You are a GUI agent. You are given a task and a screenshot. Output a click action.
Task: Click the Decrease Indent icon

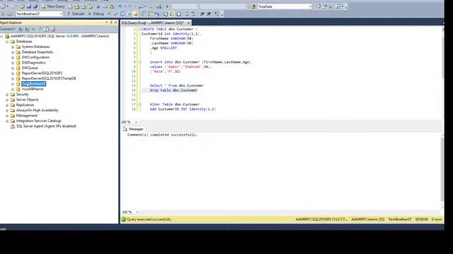202,13
